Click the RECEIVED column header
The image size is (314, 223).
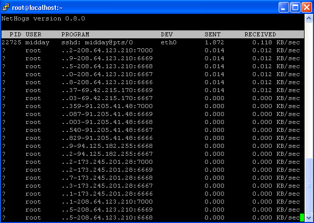click(x=260, y=34)
